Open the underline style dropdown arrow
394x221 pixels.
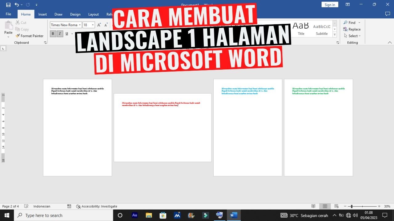[x=72, y=34]
